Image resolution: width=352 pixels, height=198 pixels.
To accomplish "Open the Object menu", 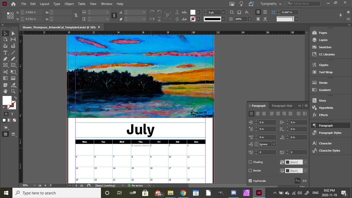I will (69, 4).
